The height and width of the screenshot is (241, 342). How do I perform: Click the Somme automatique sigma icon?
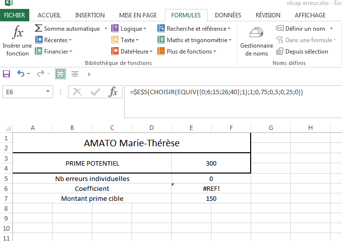38,28
